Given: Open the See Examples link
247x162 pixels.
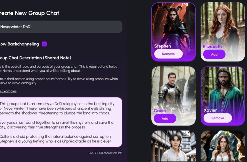Looking at the screenshot, I should (x=8, y=91).
